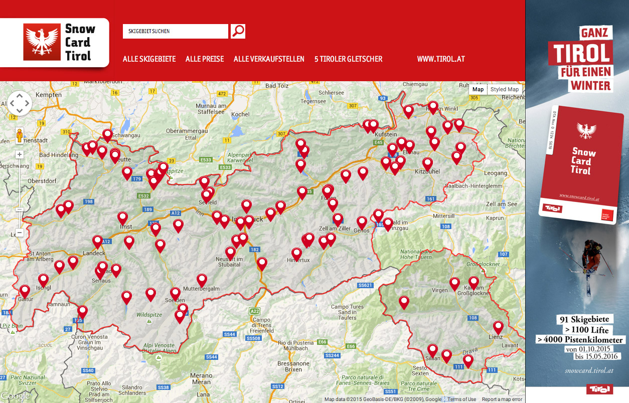Drop the Street View pegman icon
Viewport: 629px width, 403px height.
20,136
